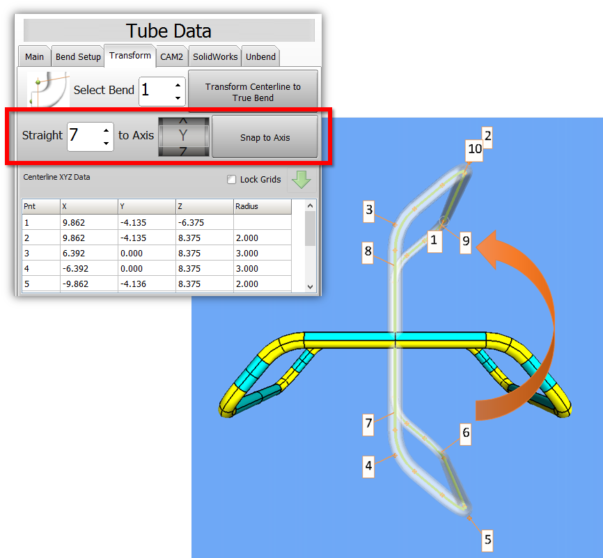Increase the Select Bend value

[177, 84]
